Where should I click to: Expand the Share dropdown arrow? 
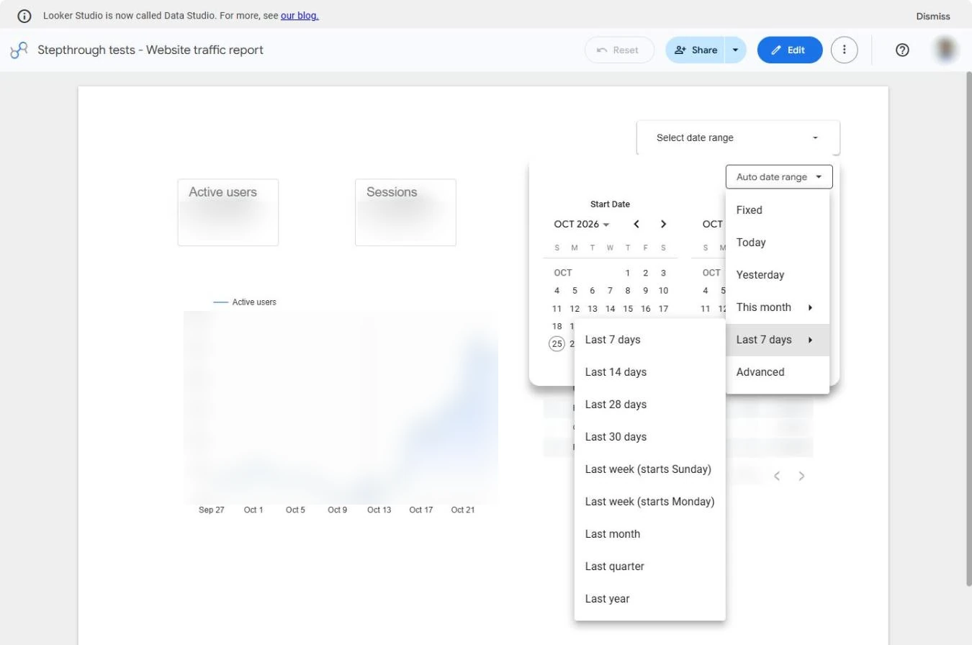(735, 50)
